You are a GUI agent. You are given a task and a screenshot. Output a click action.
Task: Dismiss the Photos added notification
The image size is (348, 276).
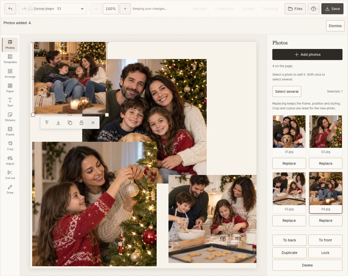pos(335,26)
